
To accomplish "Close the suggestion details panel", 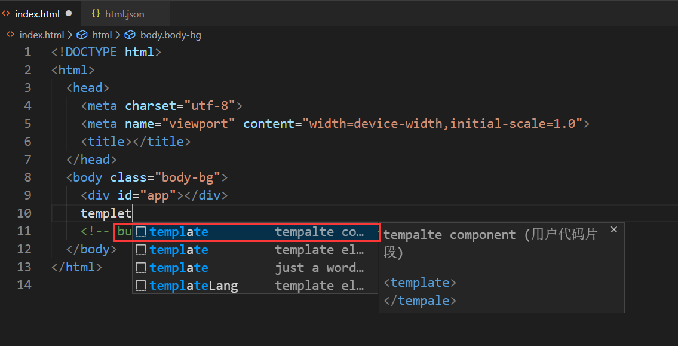I will point(614,229).
